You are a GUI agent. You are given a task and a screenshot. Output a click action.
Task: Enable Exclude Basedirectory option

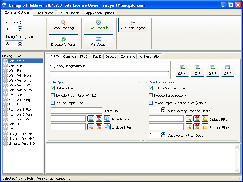pos(151,96)
